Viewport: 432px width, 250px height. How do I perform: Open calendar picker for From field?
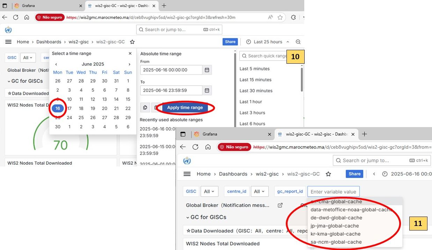point(207,70)
